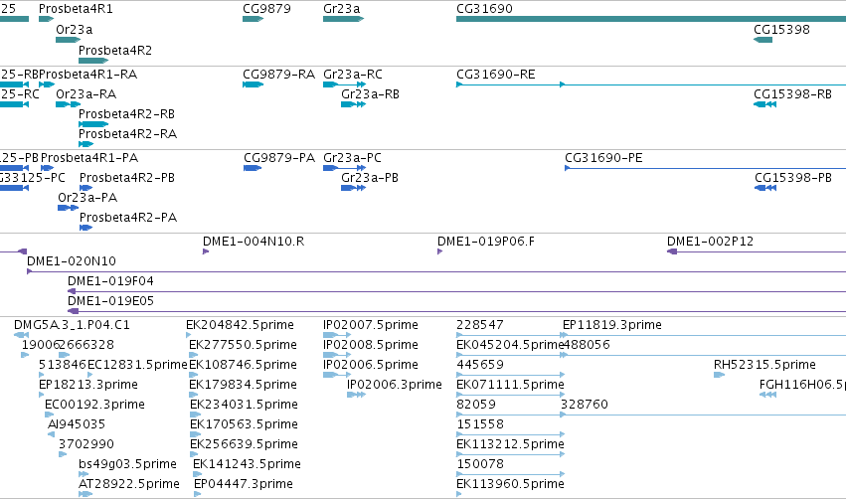Select the EK170563.5prime EST label
Viewport: 846px width, 499px height.
pyautogui.click(x=244, y=424)
